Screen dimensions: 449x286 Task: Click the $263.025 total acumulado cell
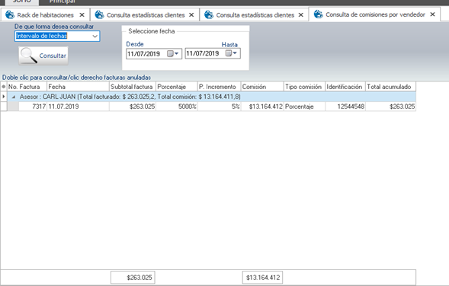391,106
